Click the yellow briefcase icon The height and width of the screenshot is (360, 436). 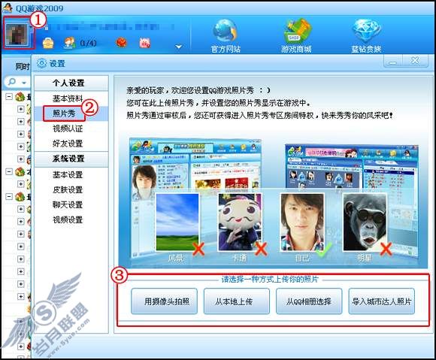tap(48, 43)
